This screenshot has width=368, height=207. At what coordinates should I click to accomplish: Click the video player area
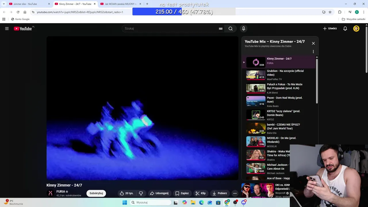point(142,108)
